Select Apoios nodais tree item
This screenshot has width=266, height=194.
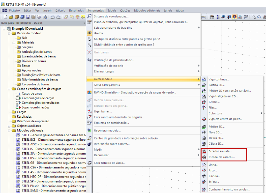pos(31,70)
